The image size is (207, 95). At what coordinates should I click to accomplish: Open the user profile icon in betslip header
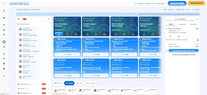coord(197,19)
